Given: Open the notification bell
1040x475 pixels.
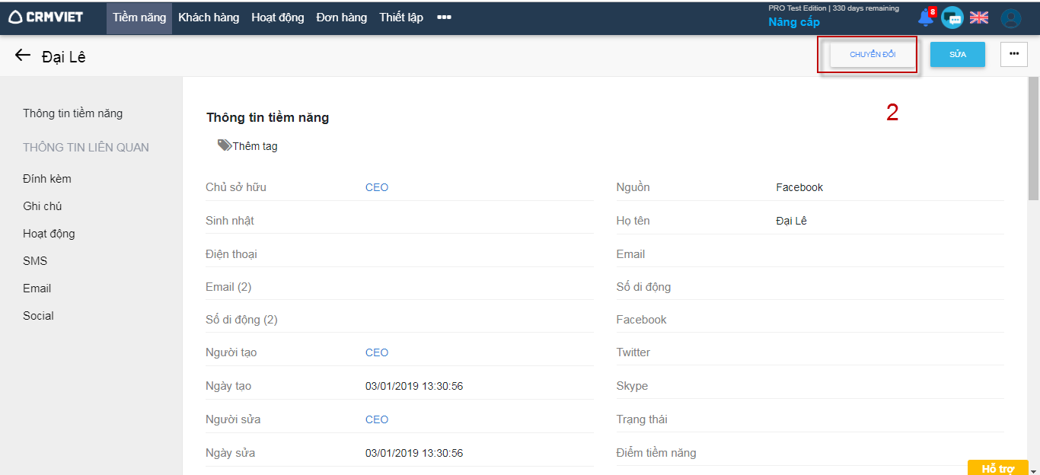Looking at the screenshot, I should click(926, 18).
